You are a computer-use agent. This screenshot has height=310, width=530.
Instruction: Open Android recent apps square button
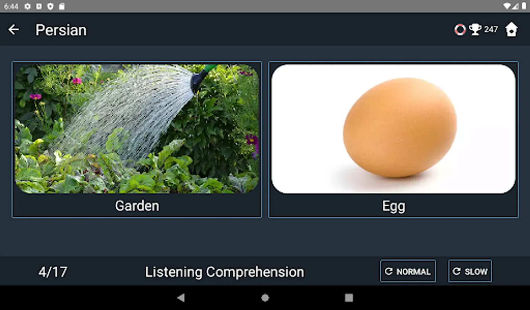pyautogui.click(x=349, y=298)
